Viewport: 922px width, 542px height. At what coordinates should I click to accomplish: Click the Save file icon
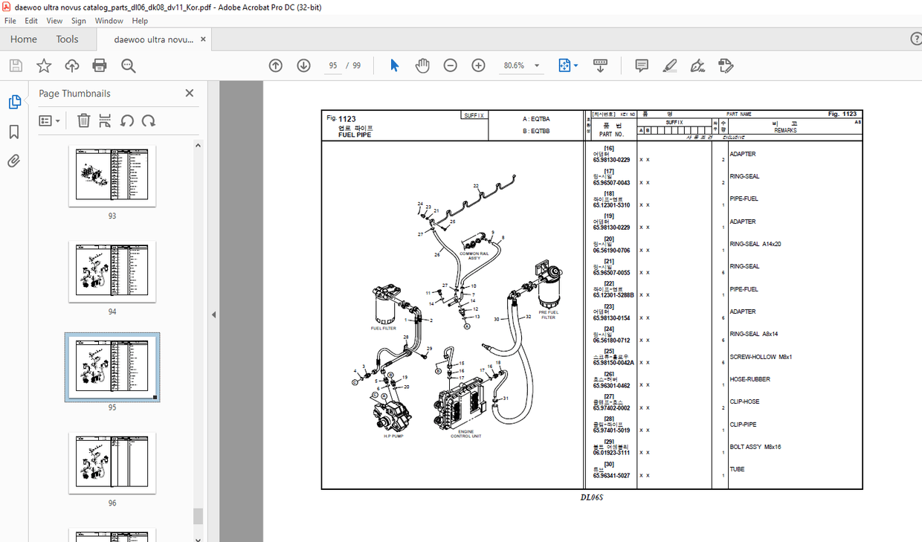click(15, 65)
